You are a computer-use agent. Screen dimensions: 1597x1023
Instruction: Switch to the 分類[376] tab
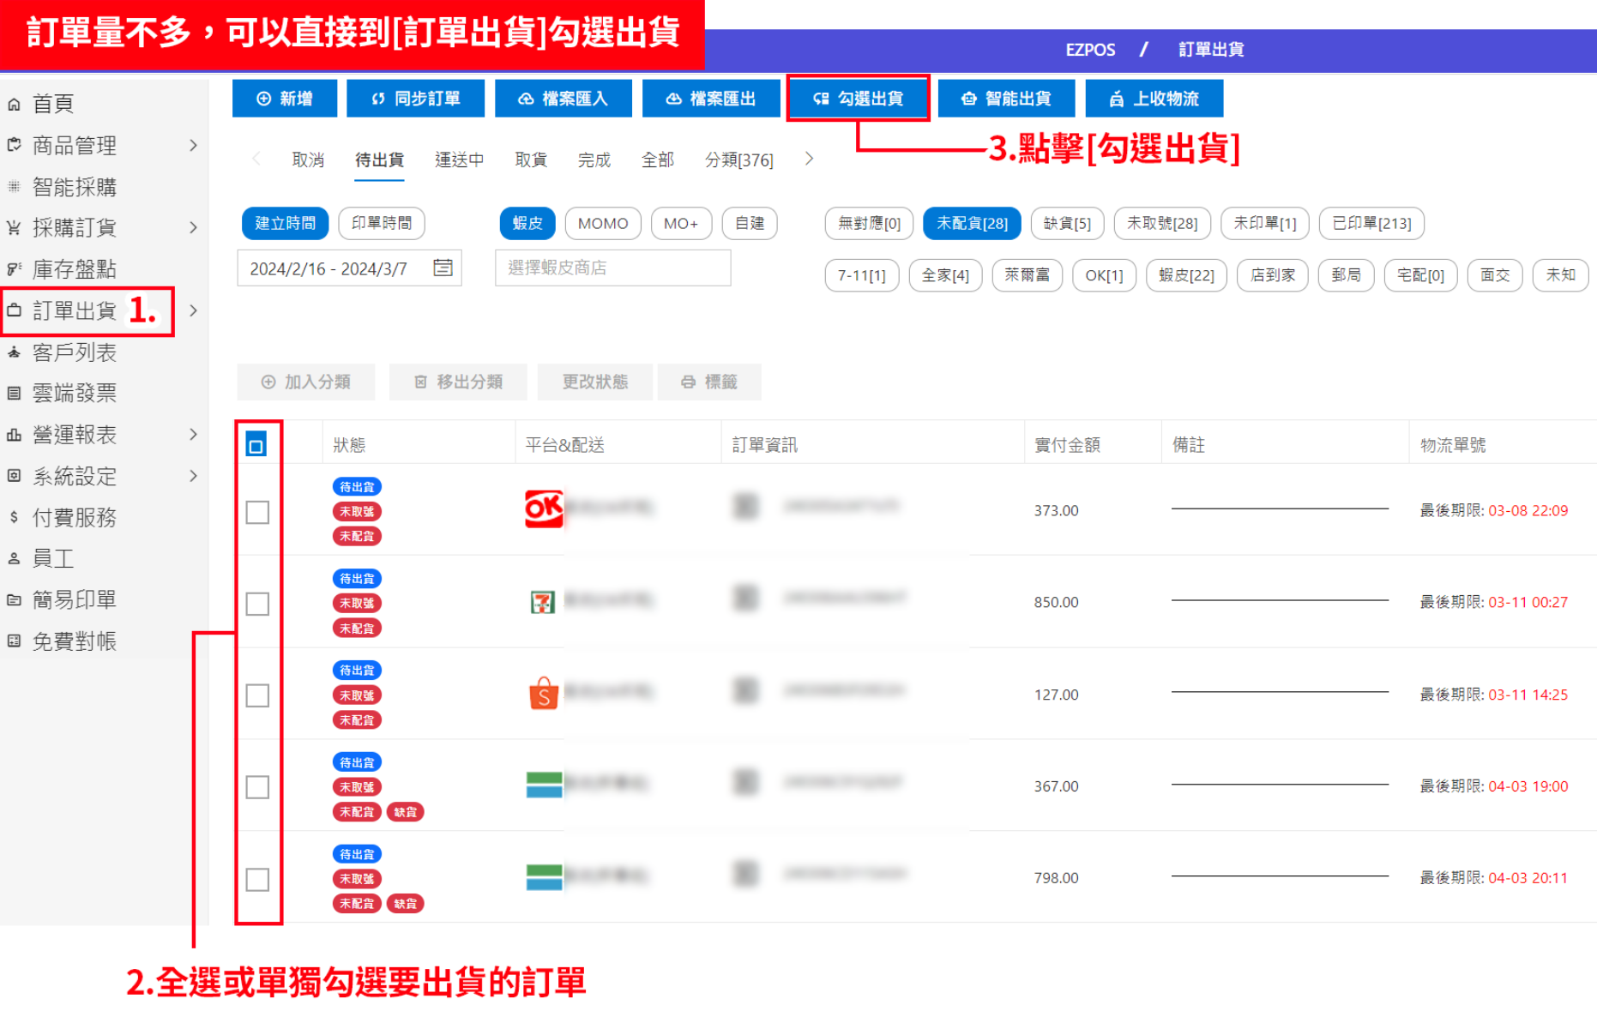click(739, 159)
